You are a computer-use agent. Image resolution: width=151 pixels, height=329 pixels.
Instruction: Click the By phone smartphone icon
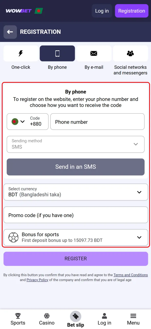point(57,53)
